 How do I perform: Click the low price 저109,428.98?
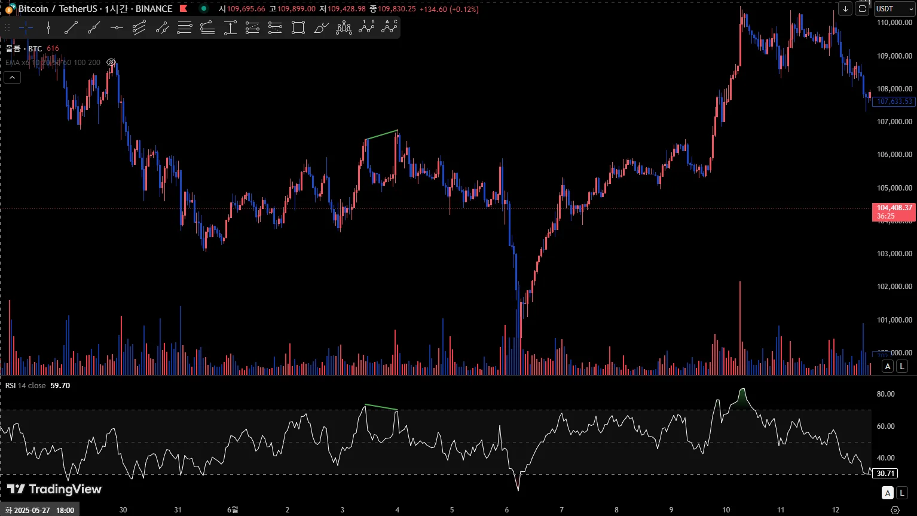tap(343, 9)
